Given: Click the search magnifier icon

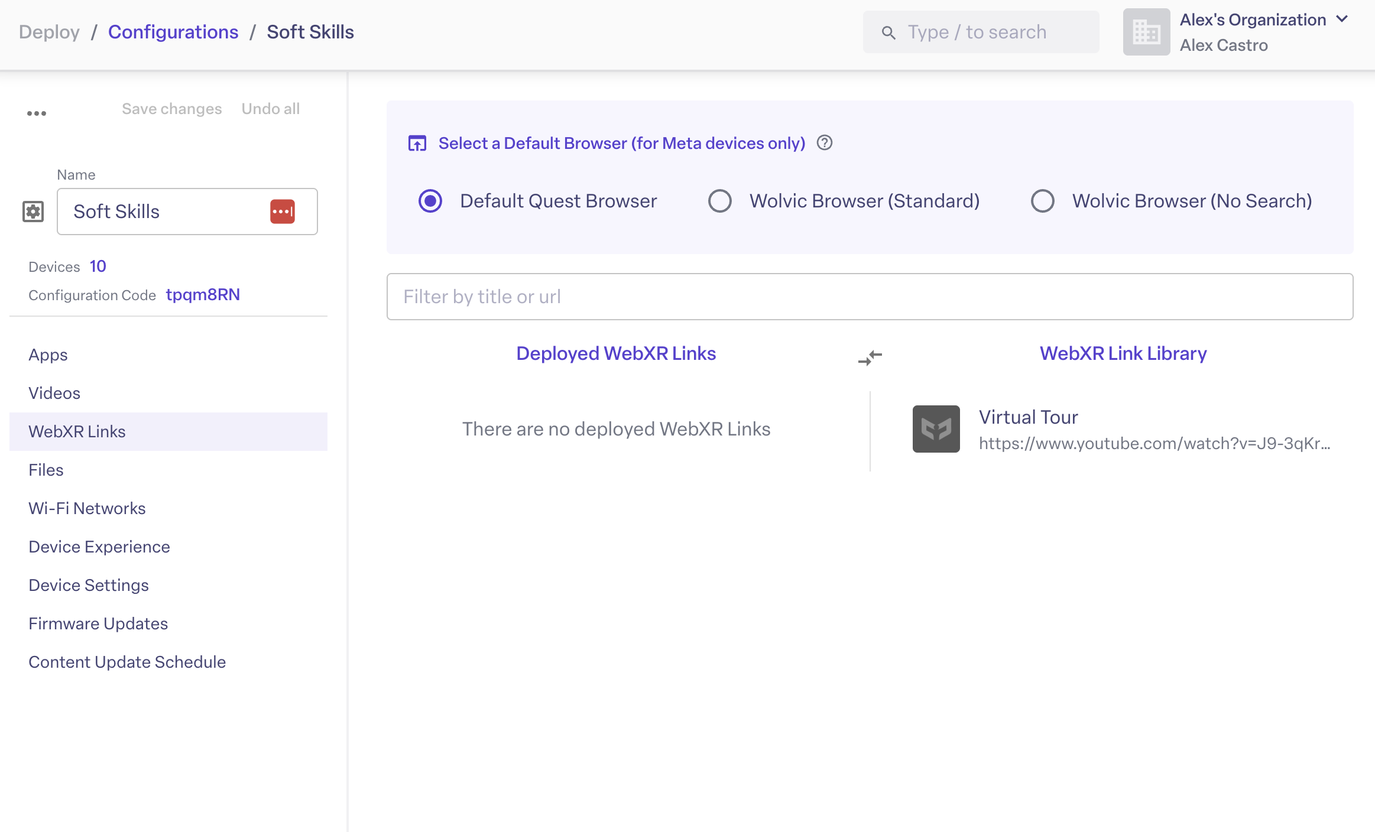Looking at the screenshot, I should click(x=888, y=32).
